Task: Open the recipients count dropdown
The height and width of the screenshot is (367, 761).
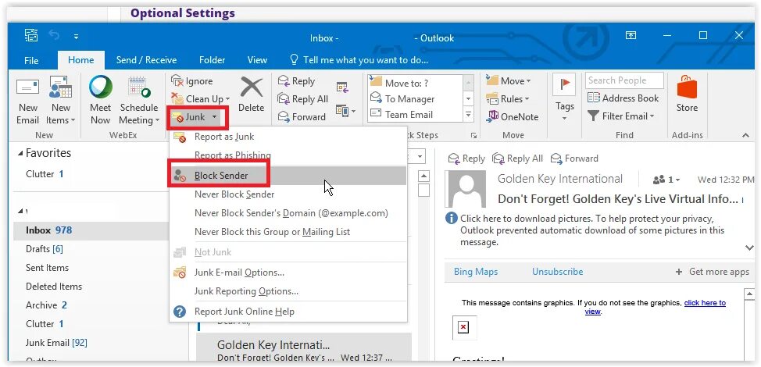Action: (x=666, y=180)
